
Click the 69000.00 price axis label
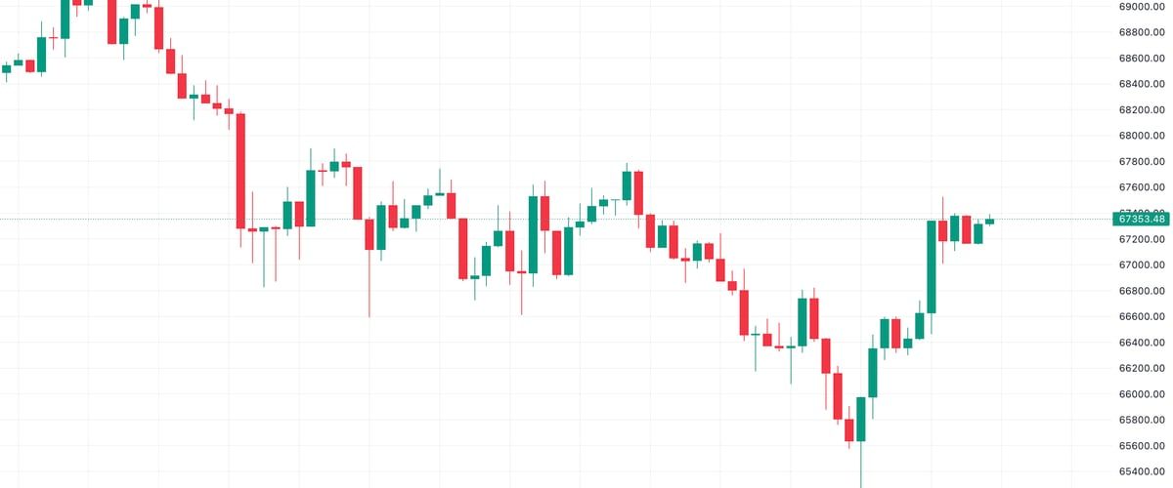coord(1143,6)
